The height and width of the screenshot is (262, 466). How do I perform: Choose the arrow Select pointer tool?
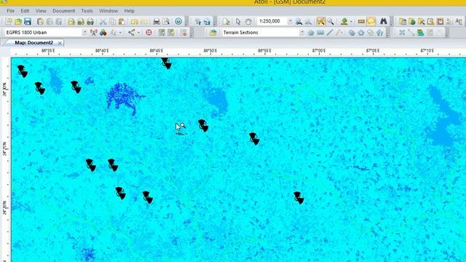tap(238, 21)
